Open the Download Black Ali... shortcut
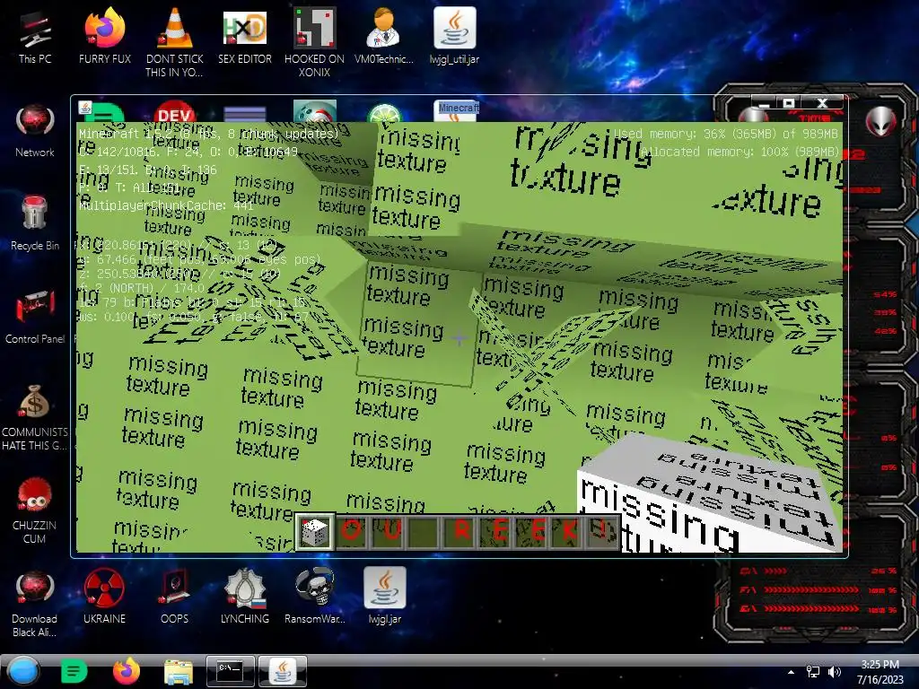The height and width of the screenshot is (689, 919). point(35,604)
